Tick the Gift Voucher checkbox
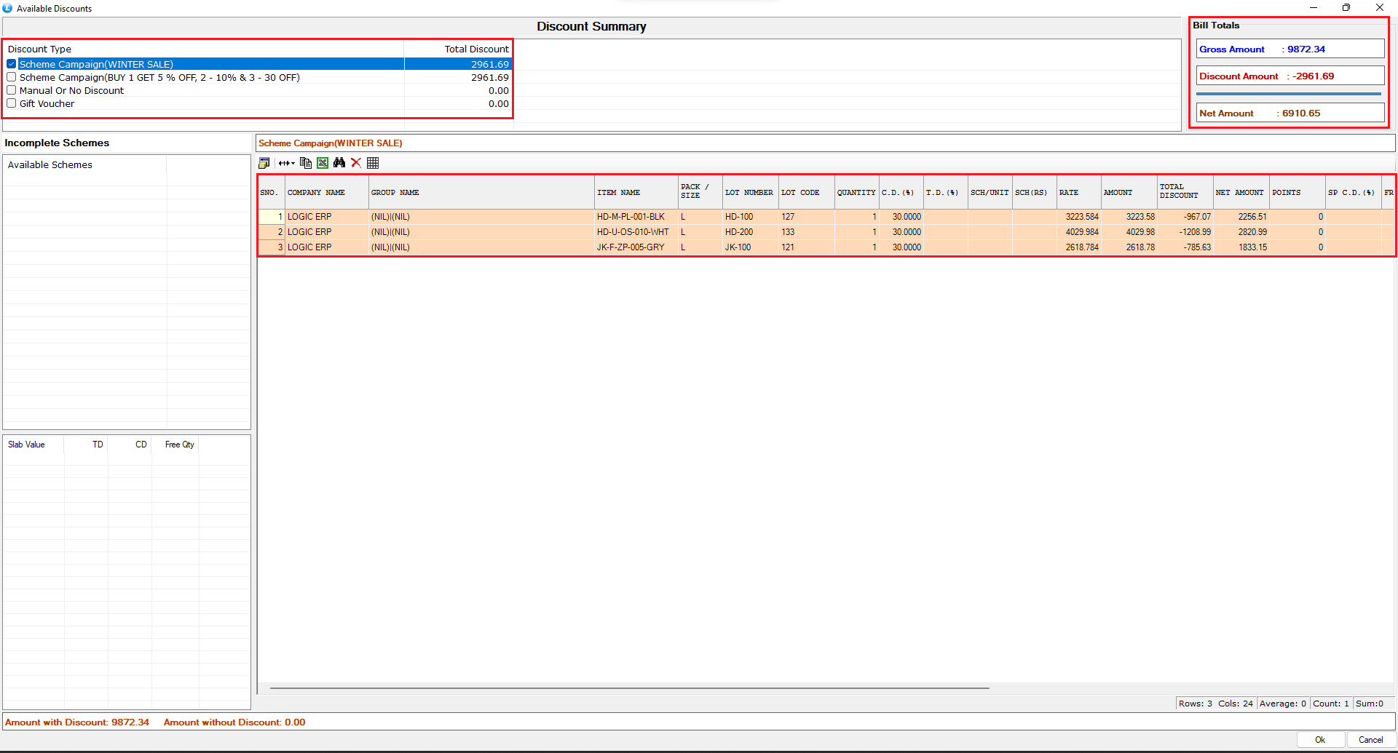The height and width of the screenshot is (753, 1398). [12, 103]
